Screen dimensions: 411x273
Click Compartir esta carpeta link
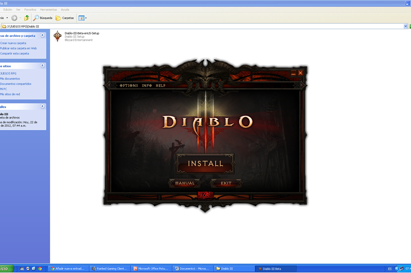(14, 53)
